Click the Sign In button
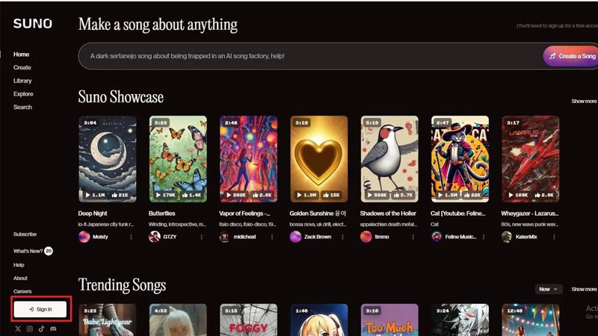Viewport: 598px width, 336px height. [40, 309]
